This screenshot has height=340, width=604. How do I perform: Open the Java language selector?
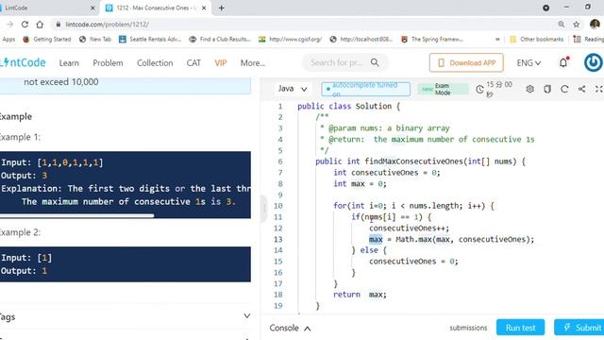pyautogui.click(x=293, y=89)
